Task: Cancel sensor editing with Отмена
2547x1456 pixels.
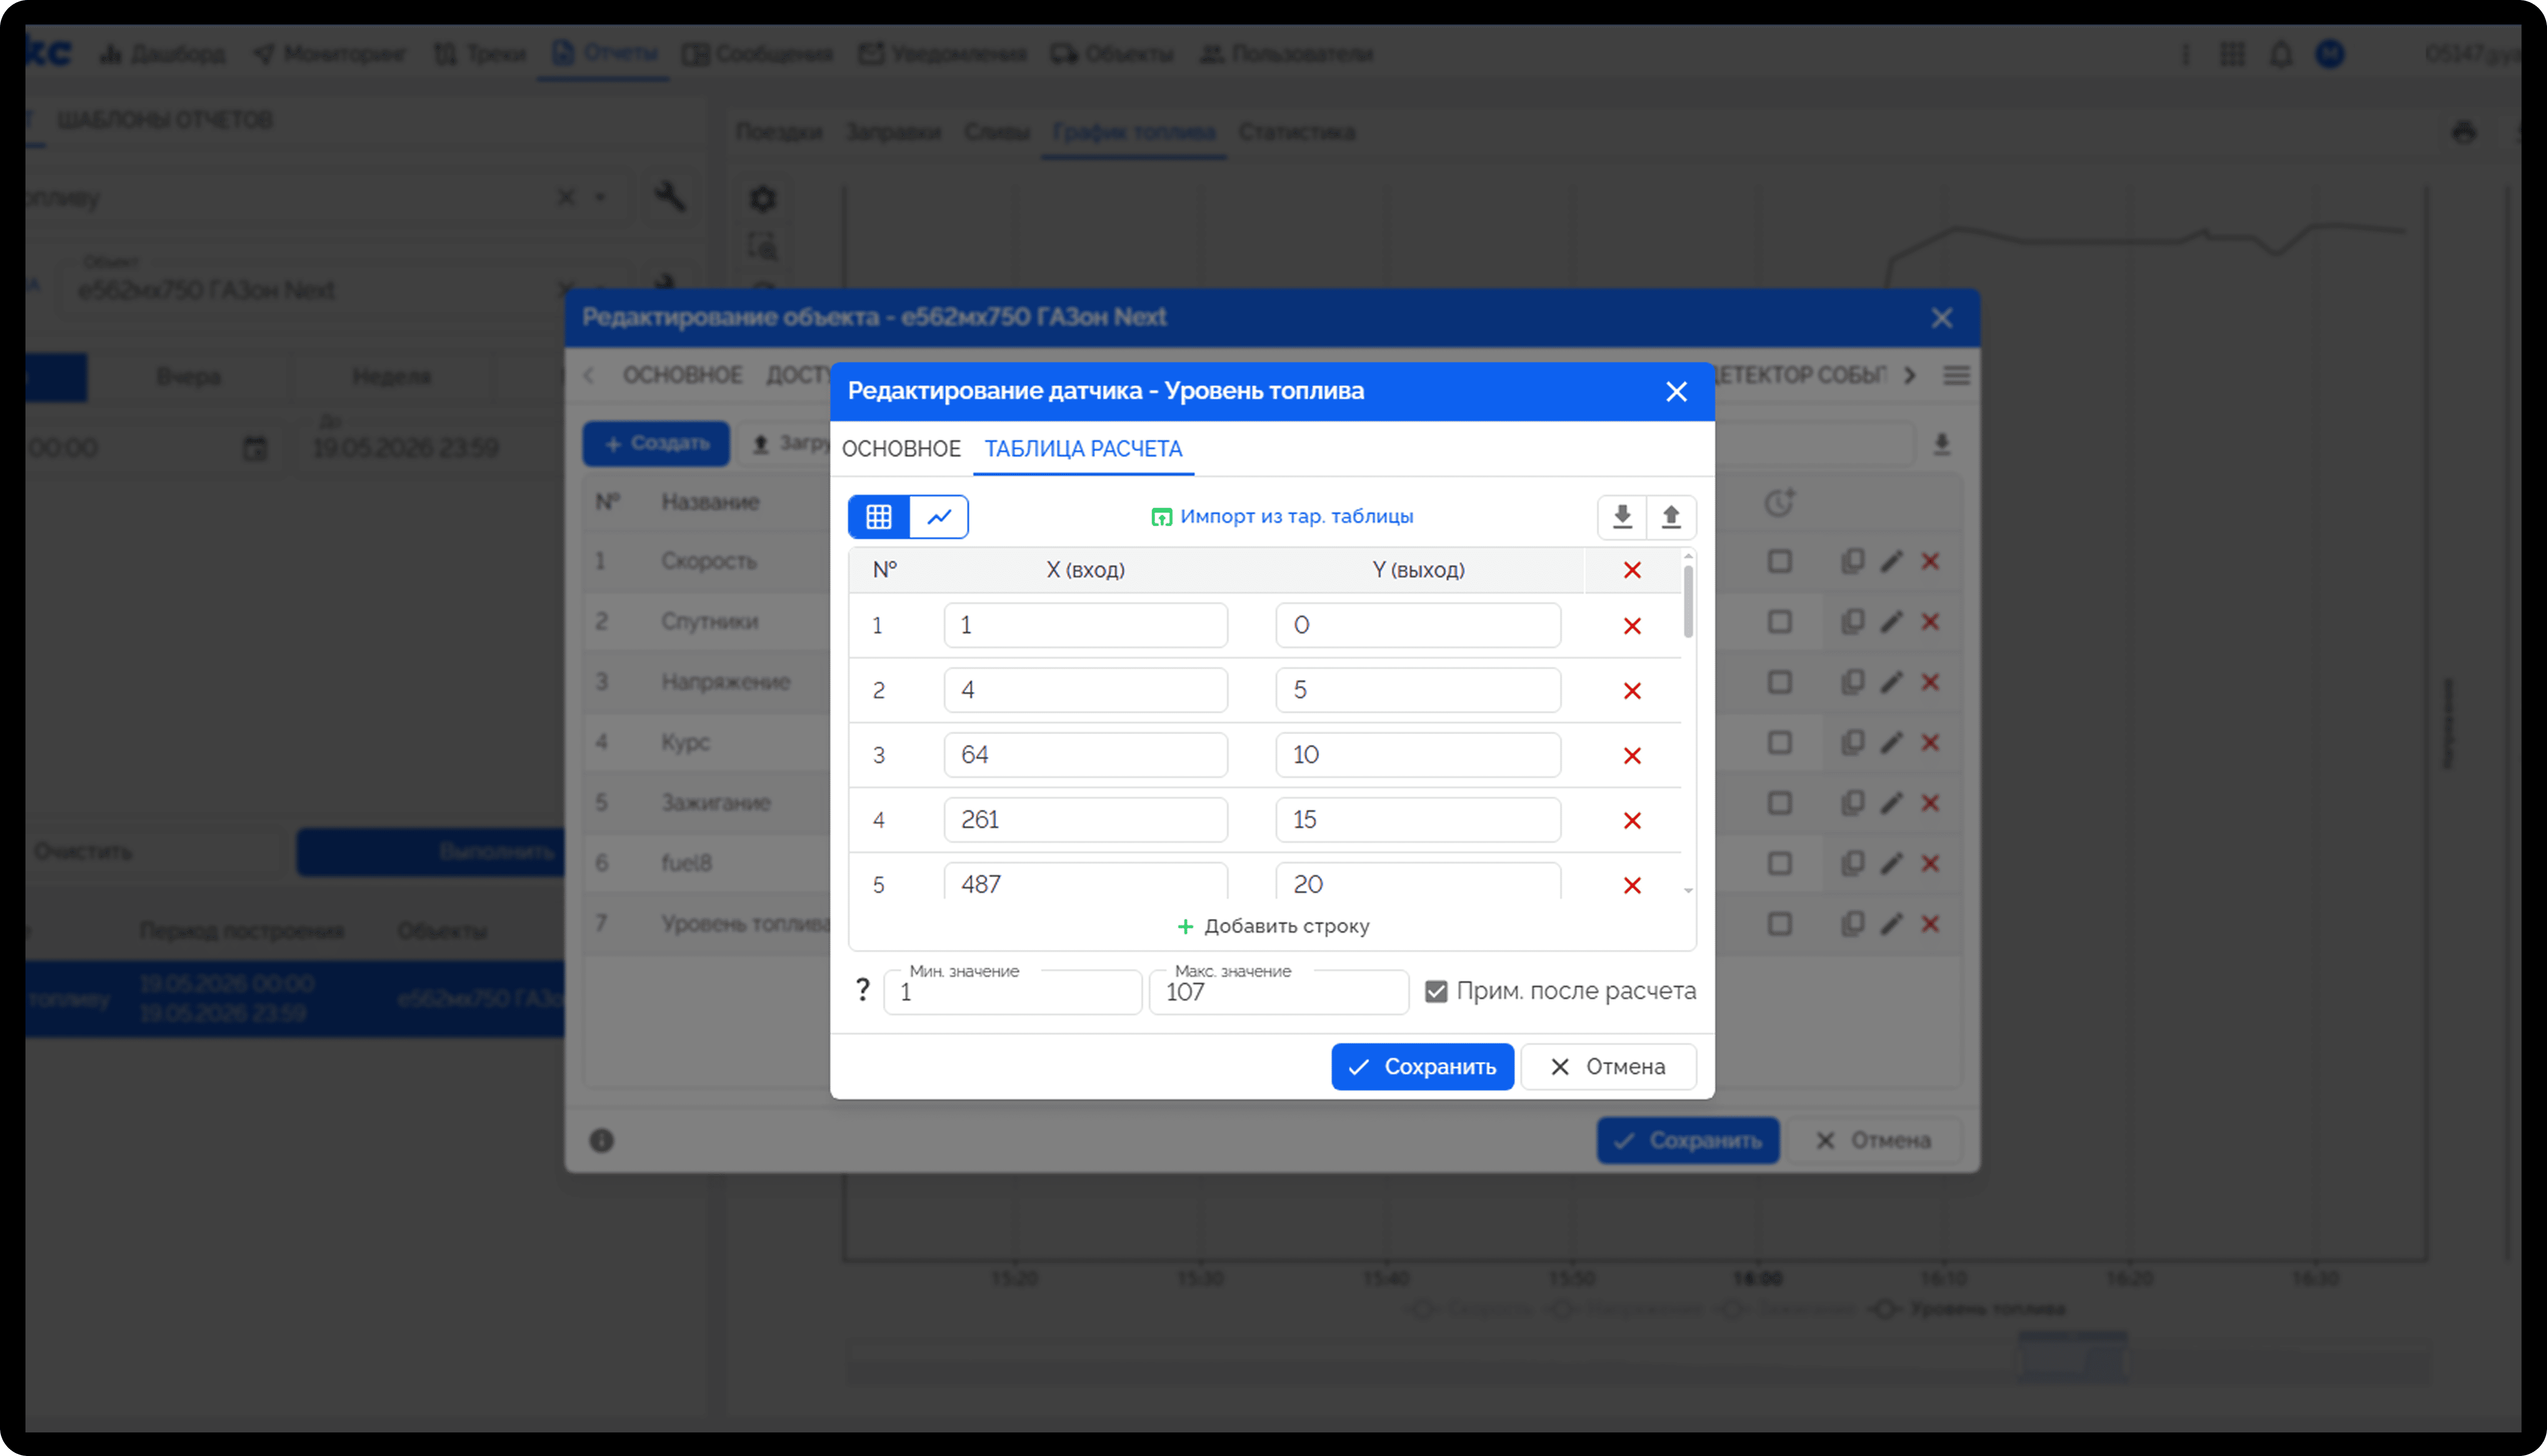Action: tap(1608, 1067)
